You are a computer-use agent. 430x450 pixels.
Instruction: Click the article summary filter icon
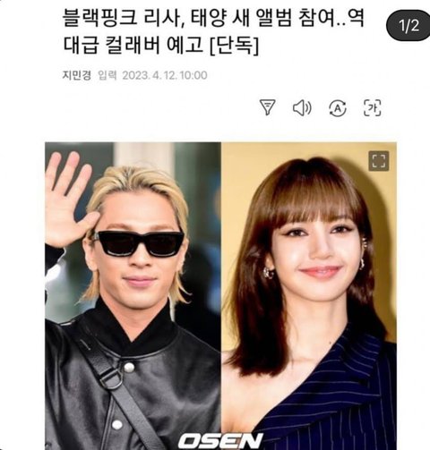tap(267, 107)
